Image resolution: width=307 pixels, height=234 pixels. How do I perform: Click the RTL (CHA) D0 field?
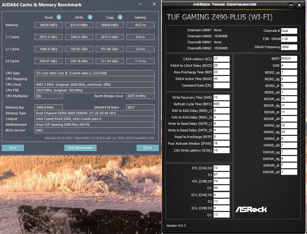point(221,168)
